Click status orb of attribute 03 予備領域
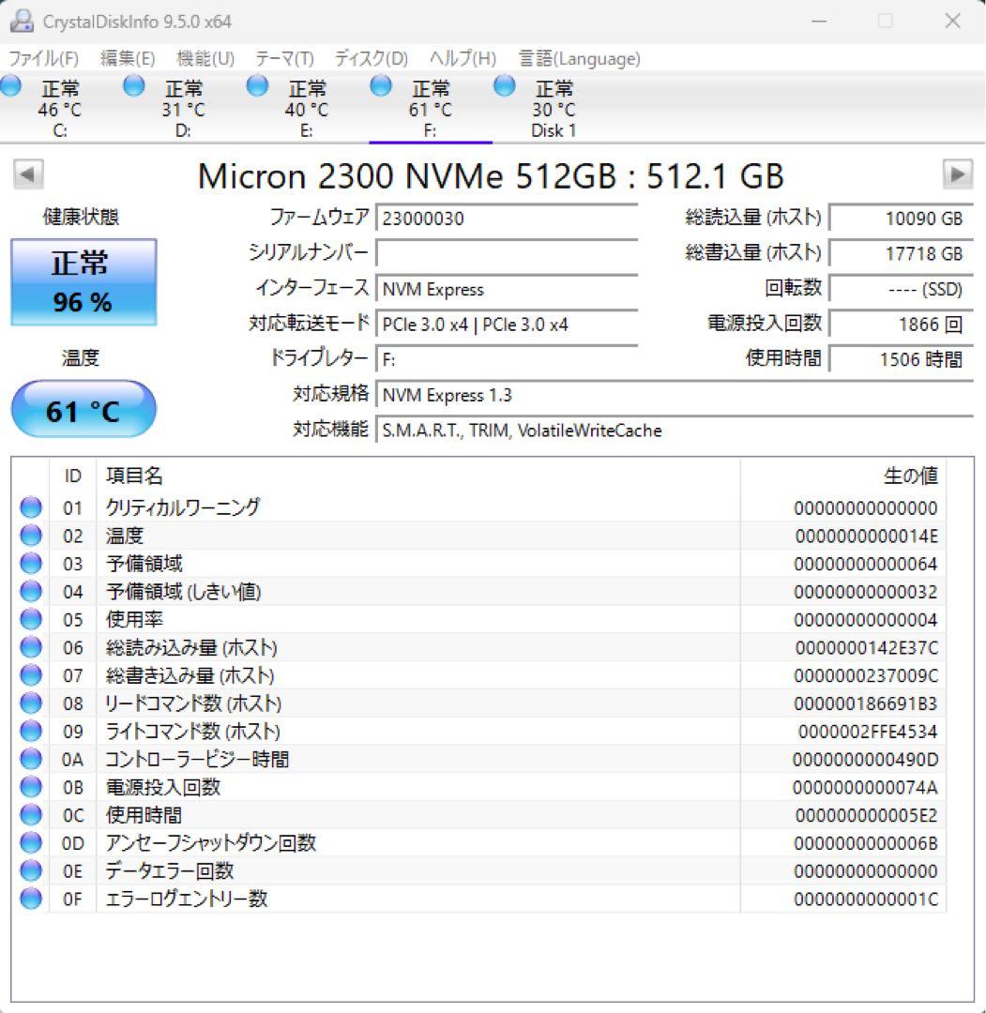This screenshot has width=986, height=1013. click(x=31, y=563)
